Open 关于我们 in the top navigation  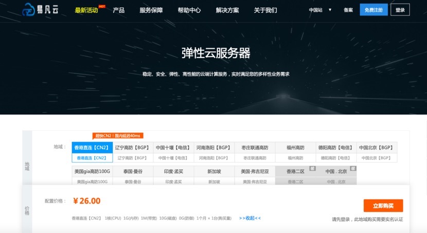[265, 10]
